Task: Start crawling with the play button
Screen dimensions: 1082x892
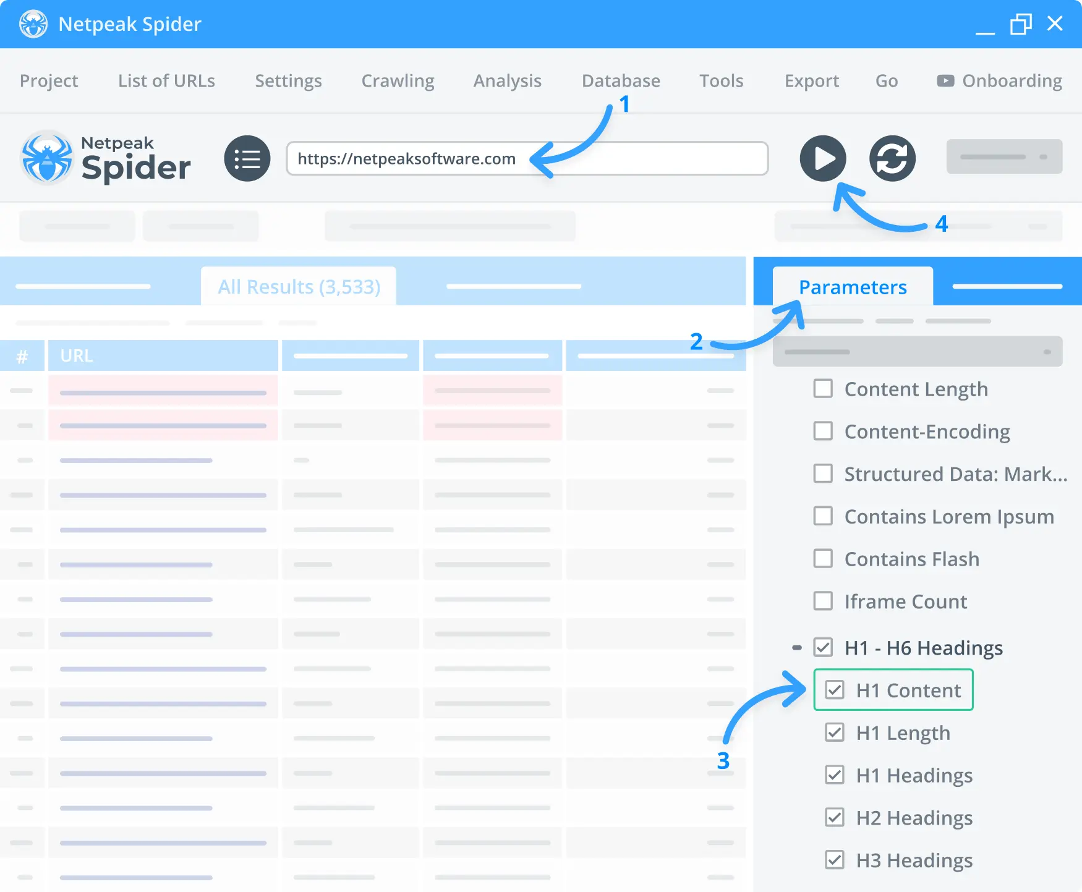Action: tap(823, 159)
